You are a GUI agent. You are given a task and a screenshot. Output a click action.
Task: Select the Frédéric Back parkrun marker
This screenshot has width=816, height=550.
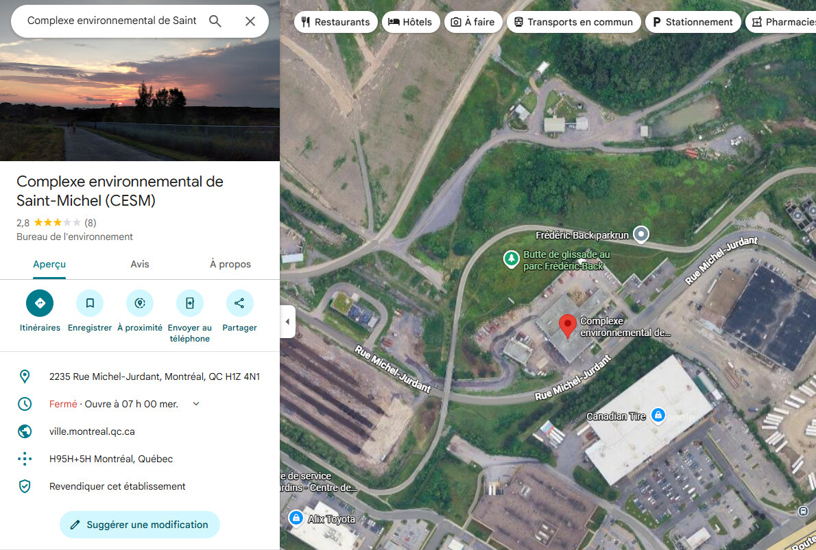[641, 234]
